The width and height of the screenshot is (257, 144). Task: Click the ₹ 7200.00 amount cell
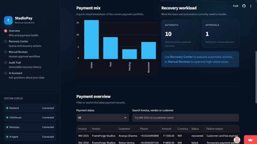coord(169,136)
